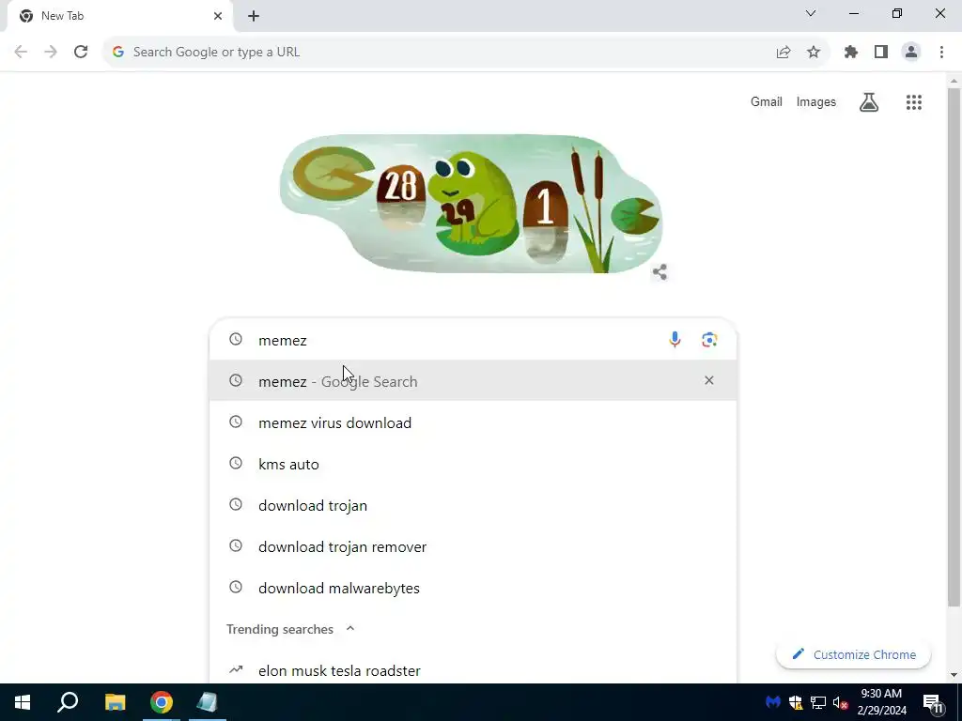Open the tab search chevron
Image resolution: width=962 pixels, height=721 pixels.
click(811, 13)
